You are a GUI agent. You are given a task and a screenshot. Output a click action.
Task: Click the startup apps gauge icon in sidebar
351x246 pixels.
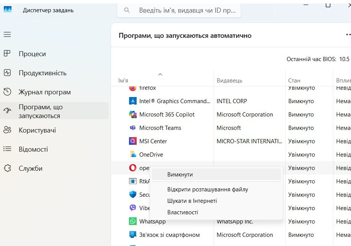[7, 110]
